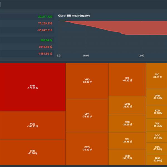The height and width of the screenshot is (167, 167).
Task: Select the CTG -13.98 tỷ tile
Action: [x=157, y=148]
